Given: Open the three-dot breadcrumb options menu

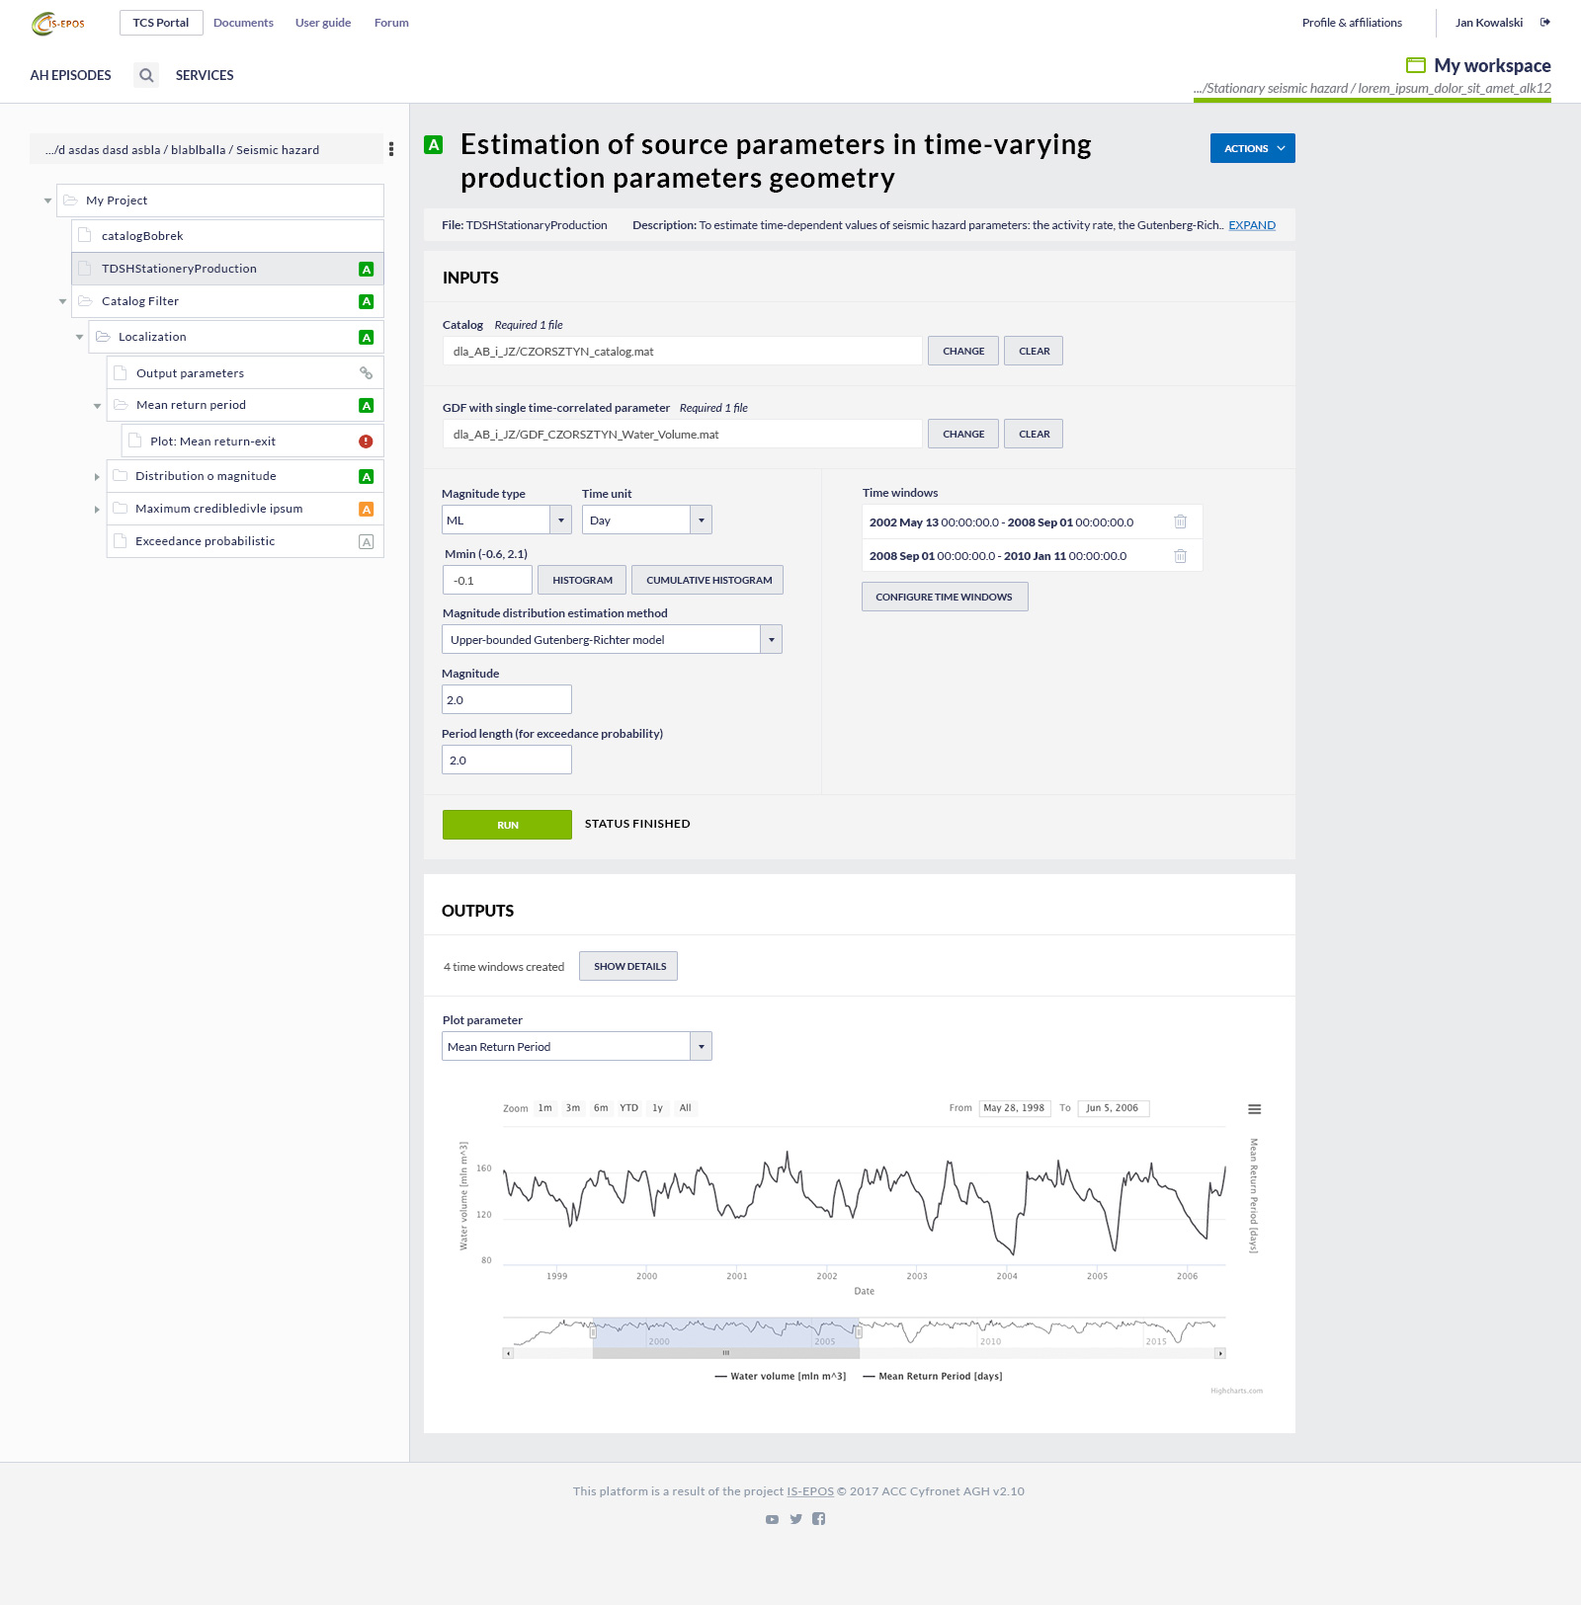Looking at the screenshot, I should click(391, 149).
